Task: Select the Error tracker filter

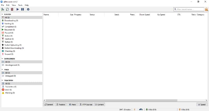Action: [22, 90]
